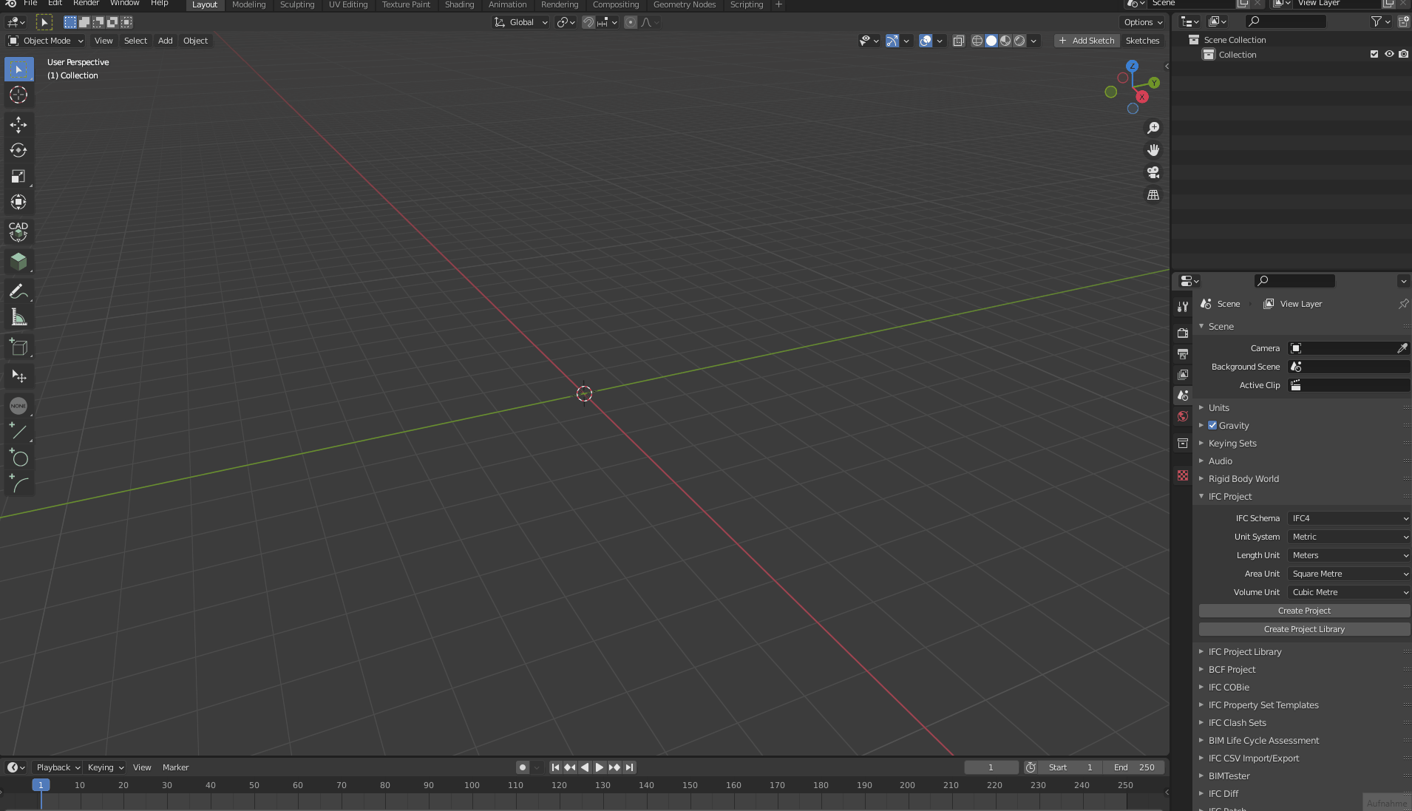1412x811 pixels.
Task: Enable the Gravity checkbox
Action: pyautogui.click(x=1213, y=425)
